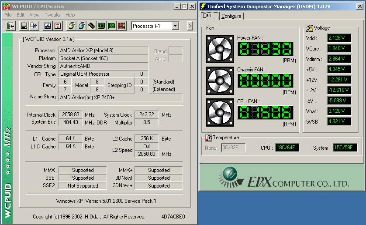The image size is (366, 225).
Task: Click the memory module toolbar icon
Action: tap(92, 26)
